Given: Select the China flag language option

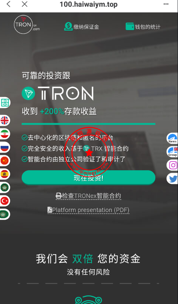Looking at the screenshot, I should tap(5, 161).
